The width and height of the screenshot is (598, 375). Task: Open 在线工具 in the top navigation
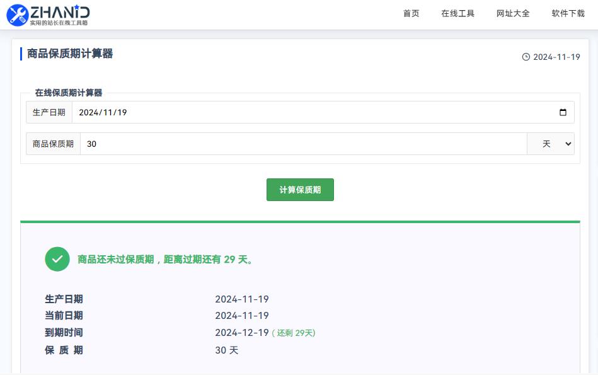(x=457, y=13)
